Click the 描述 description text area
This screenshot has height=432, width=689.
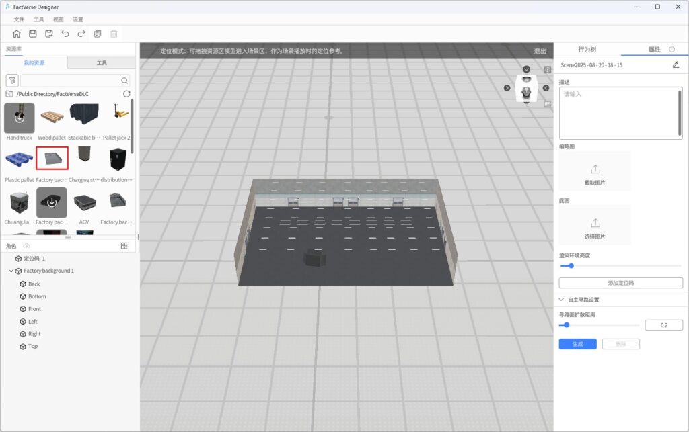[620, 113]
